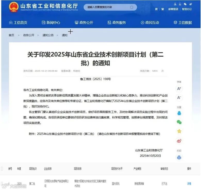This screenshot has width=201, height=190.
Task: Share the notice via the red Weibo icon
Action: point(179,141)
